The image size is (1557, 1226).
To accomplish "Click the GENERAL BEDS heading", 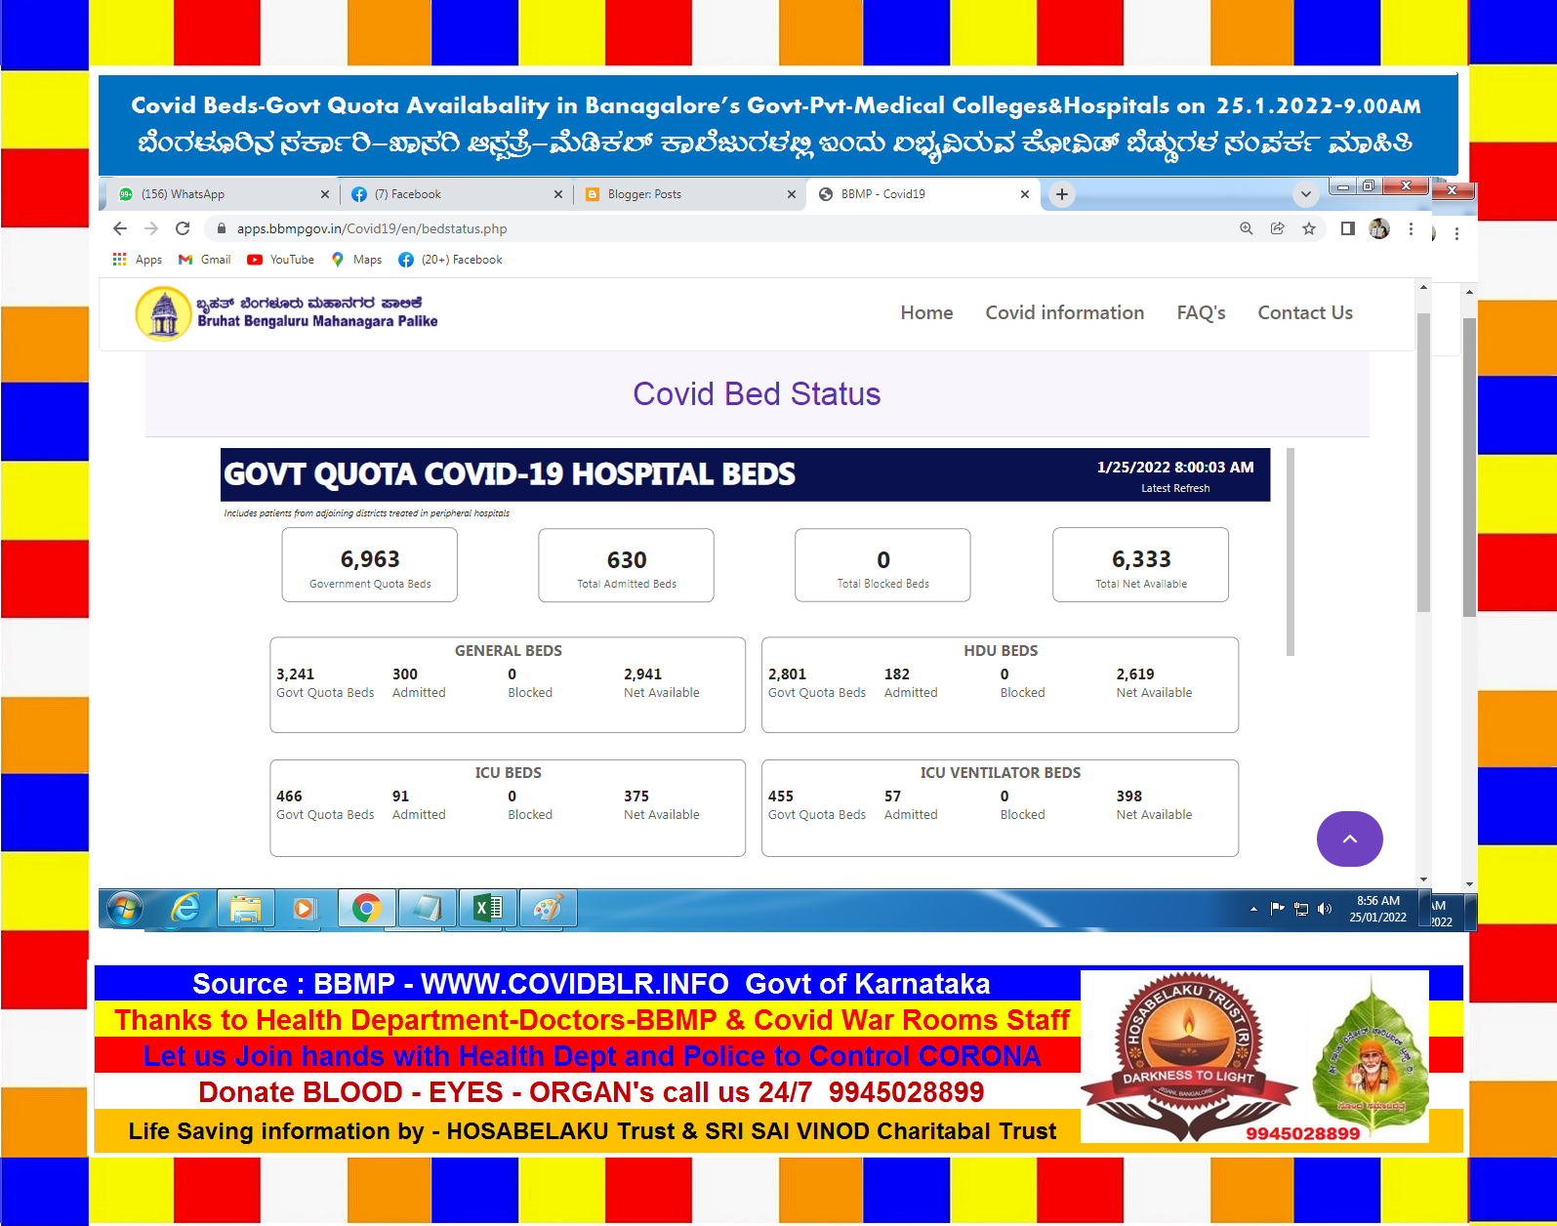I will coord(509,650).
